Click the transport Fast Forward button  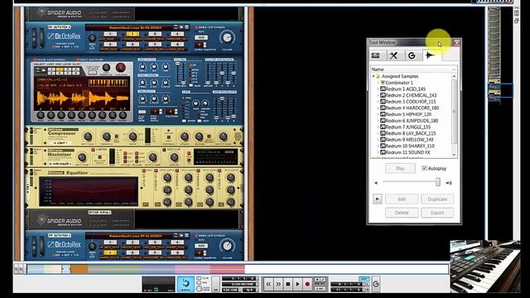point(278,284)
